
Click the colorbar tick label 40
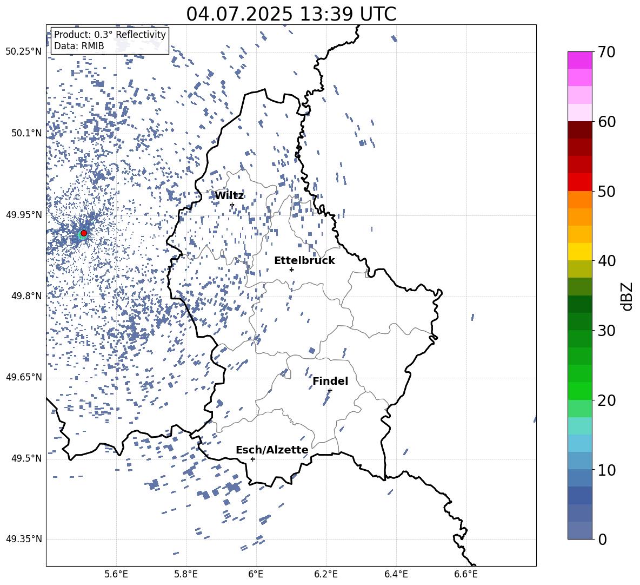[606, 261]
